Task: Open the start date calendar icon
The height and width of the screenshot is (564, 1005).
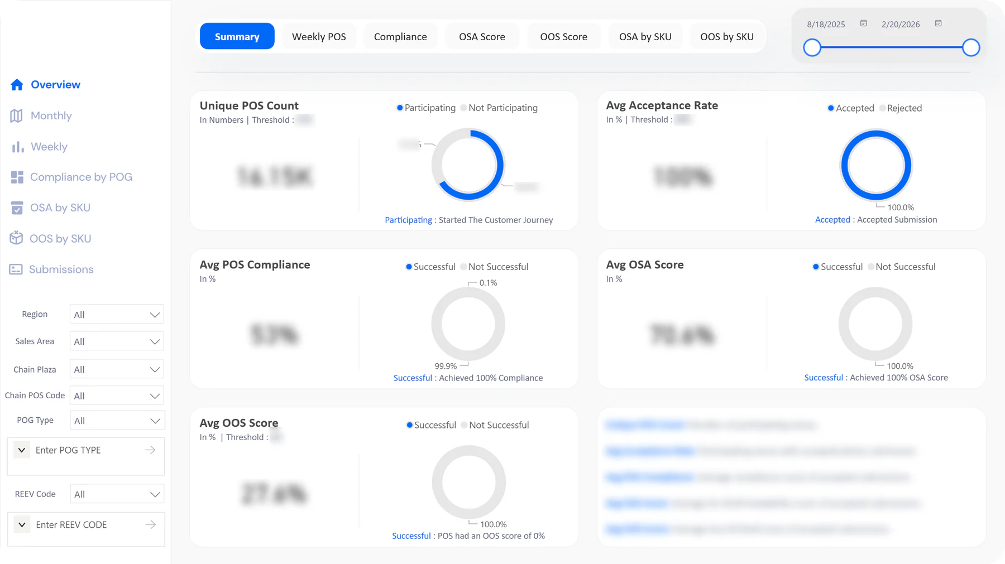Action: 864,23
